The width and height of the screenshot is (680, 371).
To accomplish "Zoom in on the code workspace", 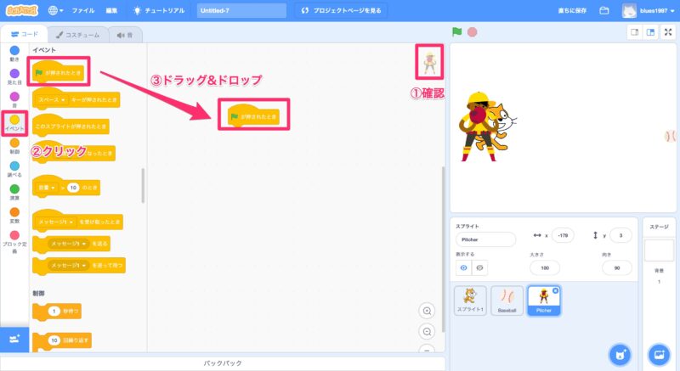I will (x=428, y=311).
